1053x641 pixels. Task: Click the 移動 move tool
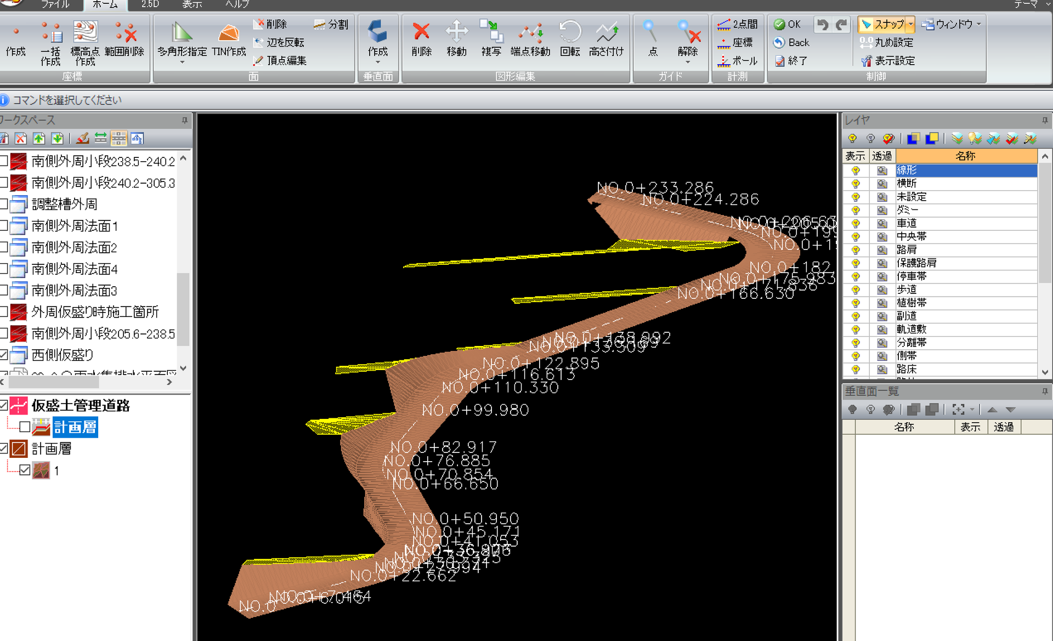(x=456, y=39)
